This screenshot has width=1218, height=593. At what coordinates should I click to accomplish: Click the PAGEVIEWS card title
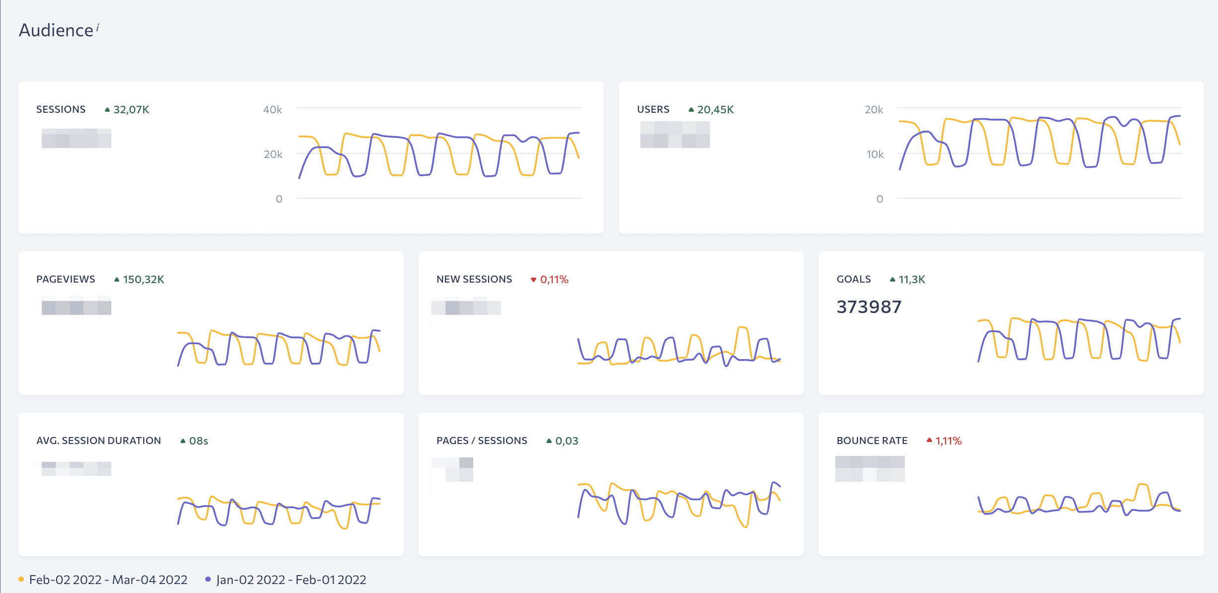coord(66,279)
